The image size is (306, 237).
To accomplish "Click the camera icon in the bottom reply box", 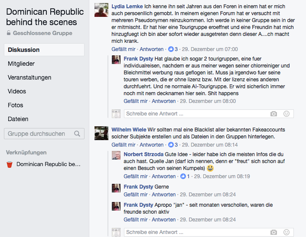I will 273,232.
